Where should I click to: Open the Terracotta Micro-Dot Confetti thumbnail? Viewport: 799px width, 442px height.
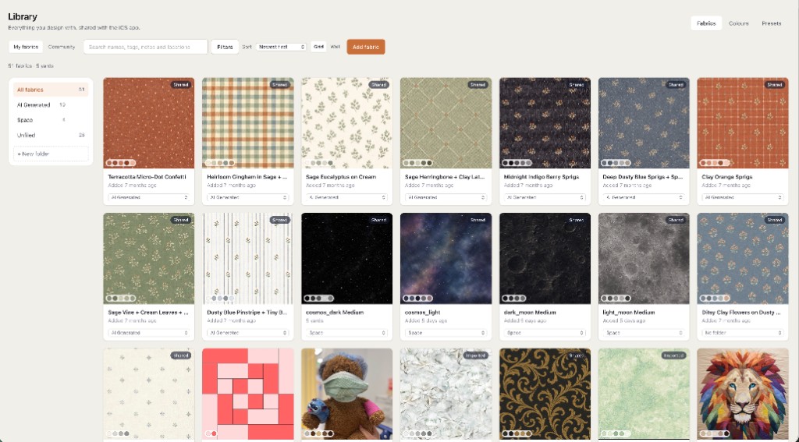point(149,122)
